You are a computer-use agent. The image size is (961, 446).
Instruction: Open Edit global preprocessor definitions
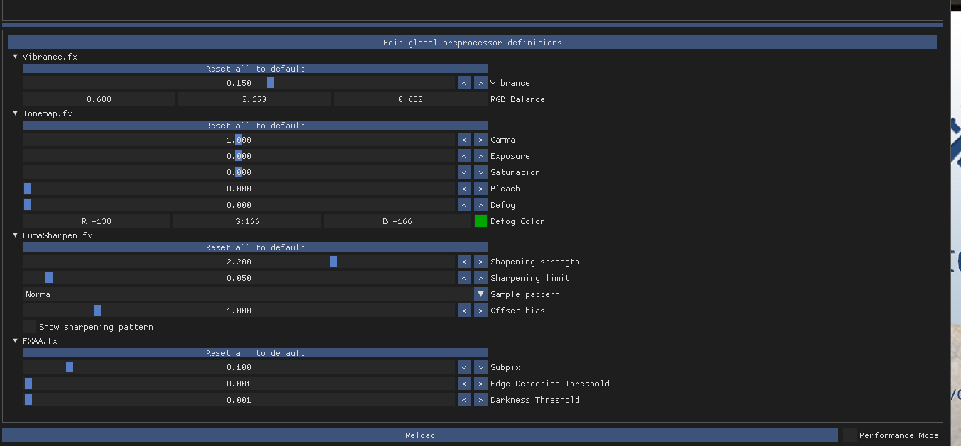[472, 43]
